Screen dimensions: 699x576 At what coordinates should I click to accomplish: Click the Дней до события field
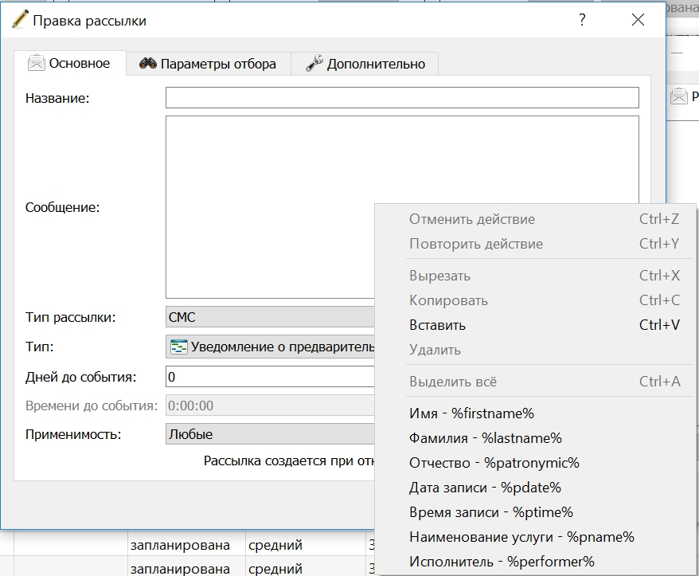[x=270, y=377]
